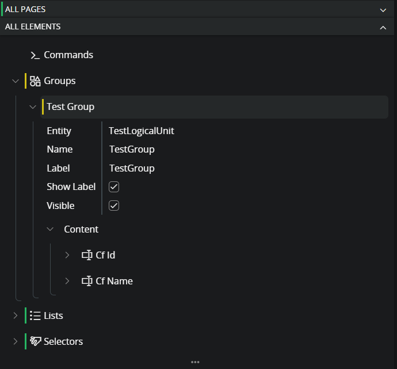Viewport: 397px width, 369px height.
Task: Edit the Name field value TestGroup
Action: pos(132,150)
